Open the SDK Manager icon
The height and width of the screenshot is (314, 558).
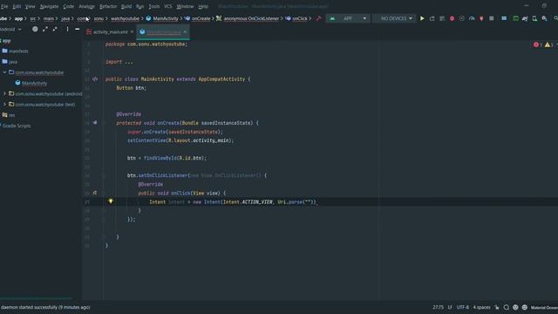pyautogui.click(x=544, y=18)
